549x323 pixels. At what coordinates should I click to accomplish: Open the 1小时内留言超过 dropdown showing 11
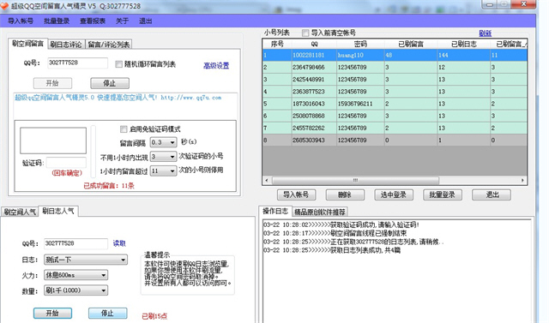tap(163, 171)
